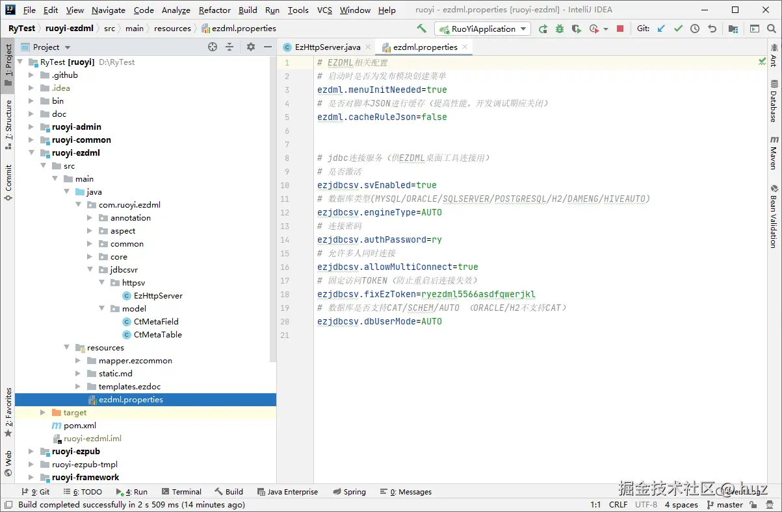Open the dropdown arrow beside the profiler icon
The image size is (782, 512).
point(606,29)
